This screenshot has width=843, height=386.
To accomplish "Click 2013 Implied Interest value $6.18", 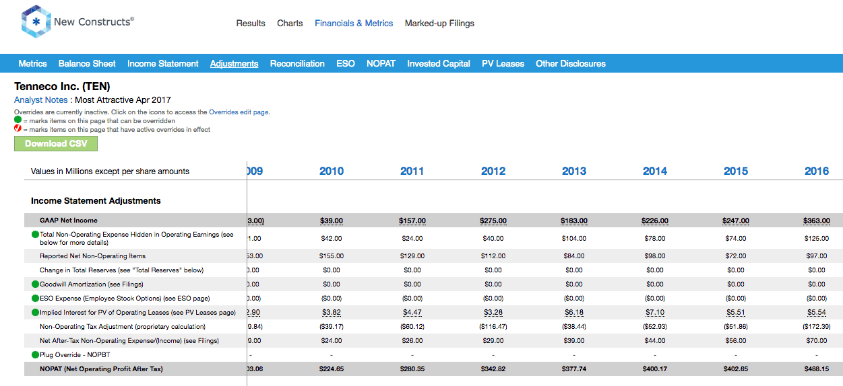I will click(574, 313).
